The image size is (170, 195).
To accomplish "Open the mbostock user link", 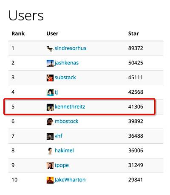I will pos(66,121).
